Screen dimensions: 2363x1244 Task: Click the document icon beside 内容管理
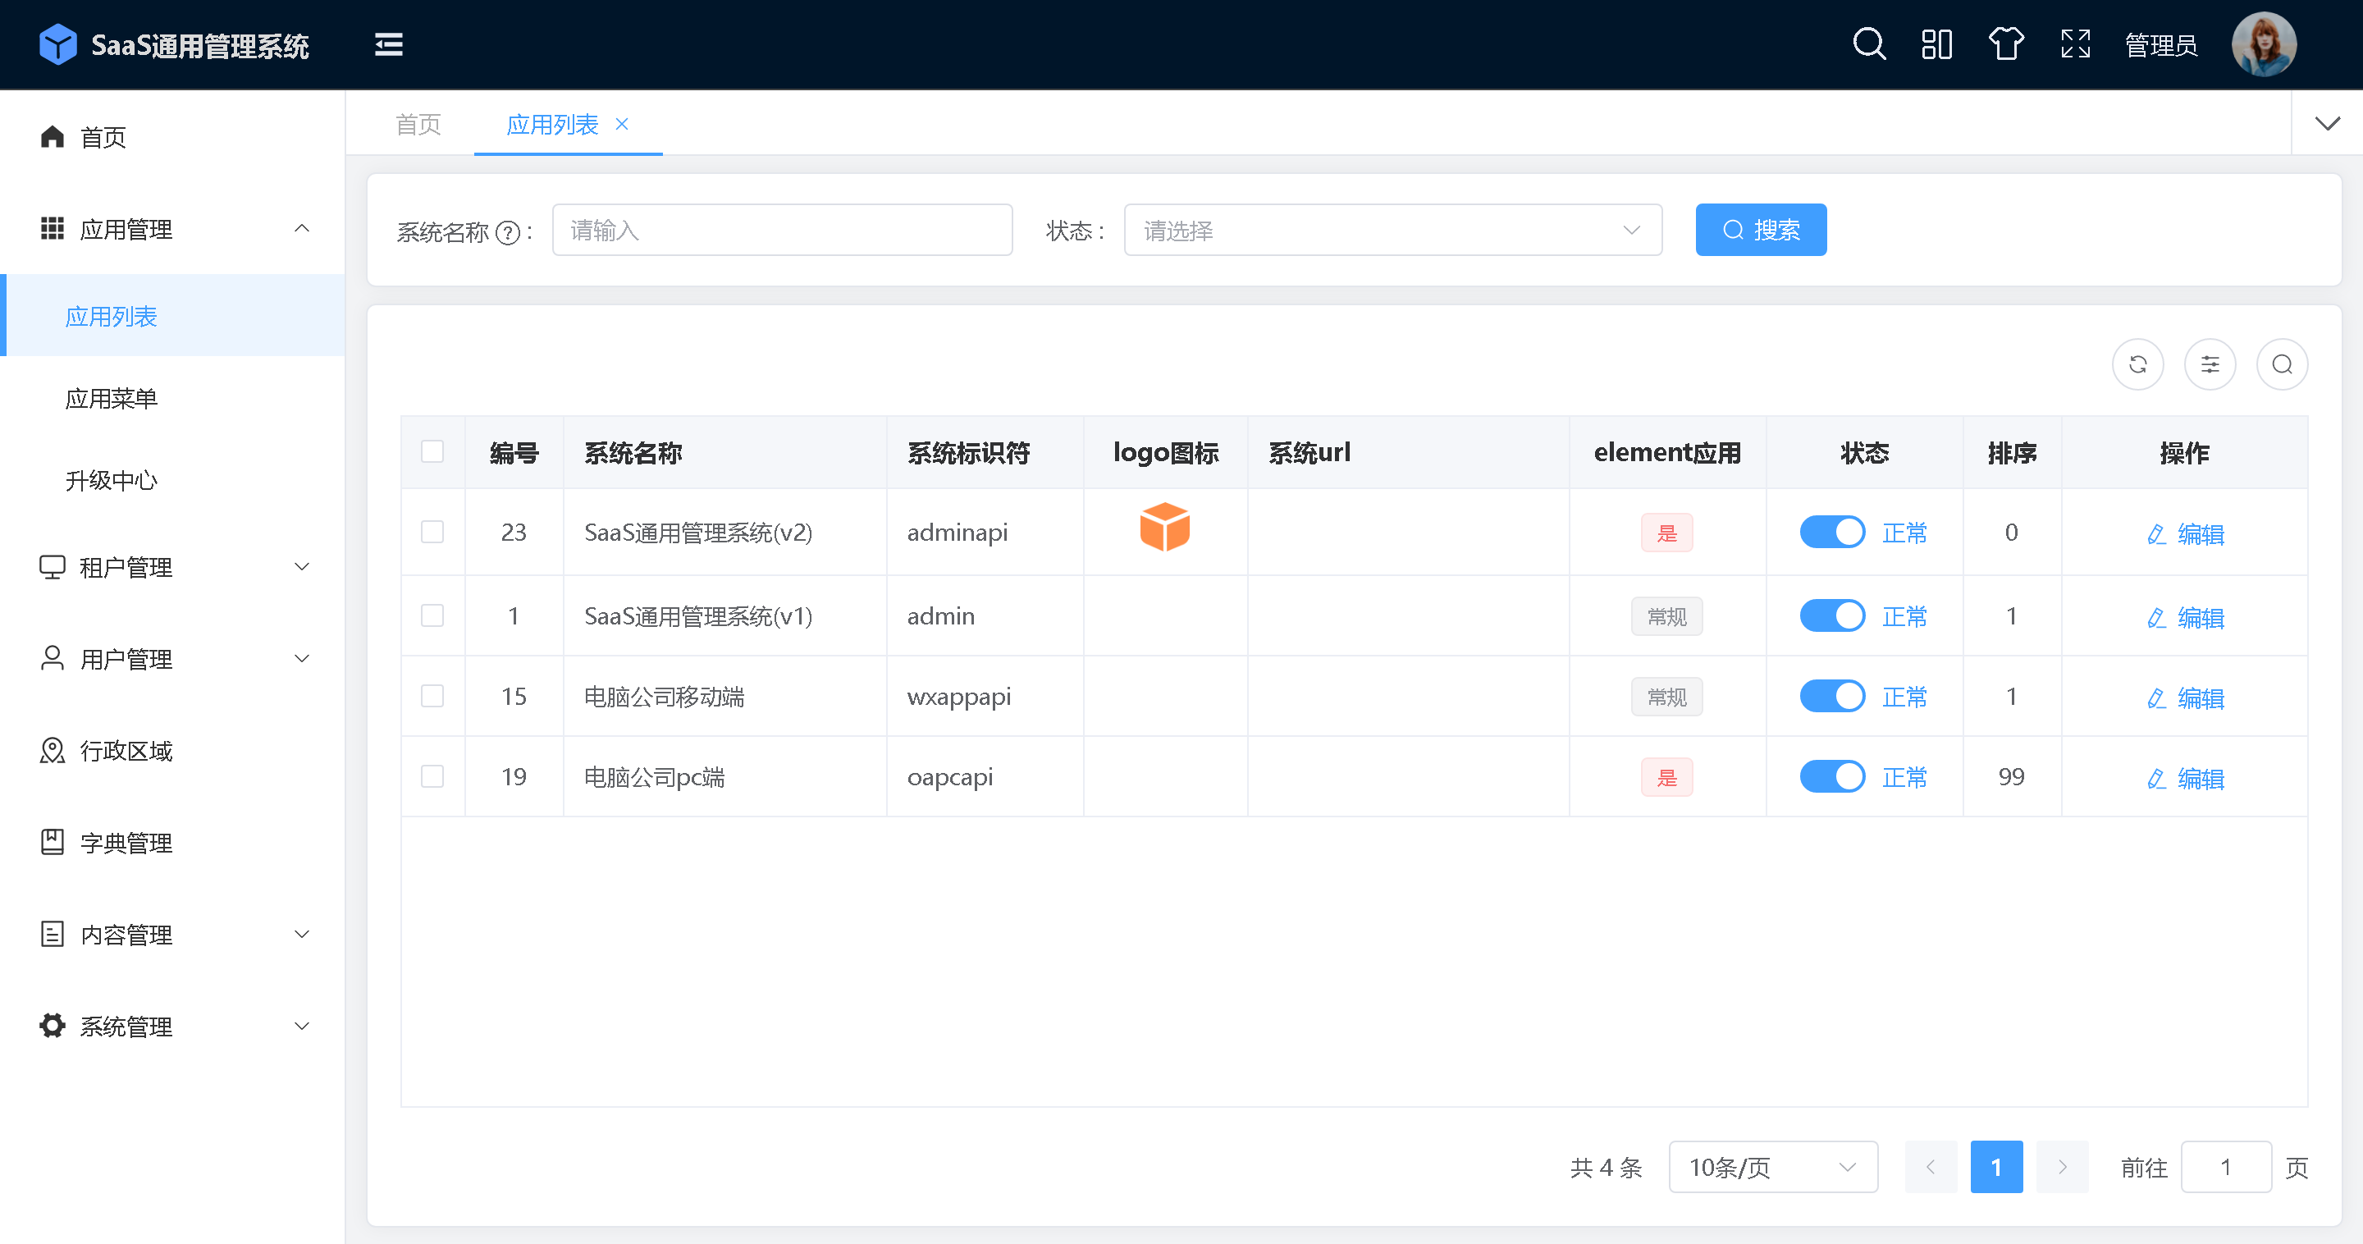pyautogui.click(x=53, y=934)
